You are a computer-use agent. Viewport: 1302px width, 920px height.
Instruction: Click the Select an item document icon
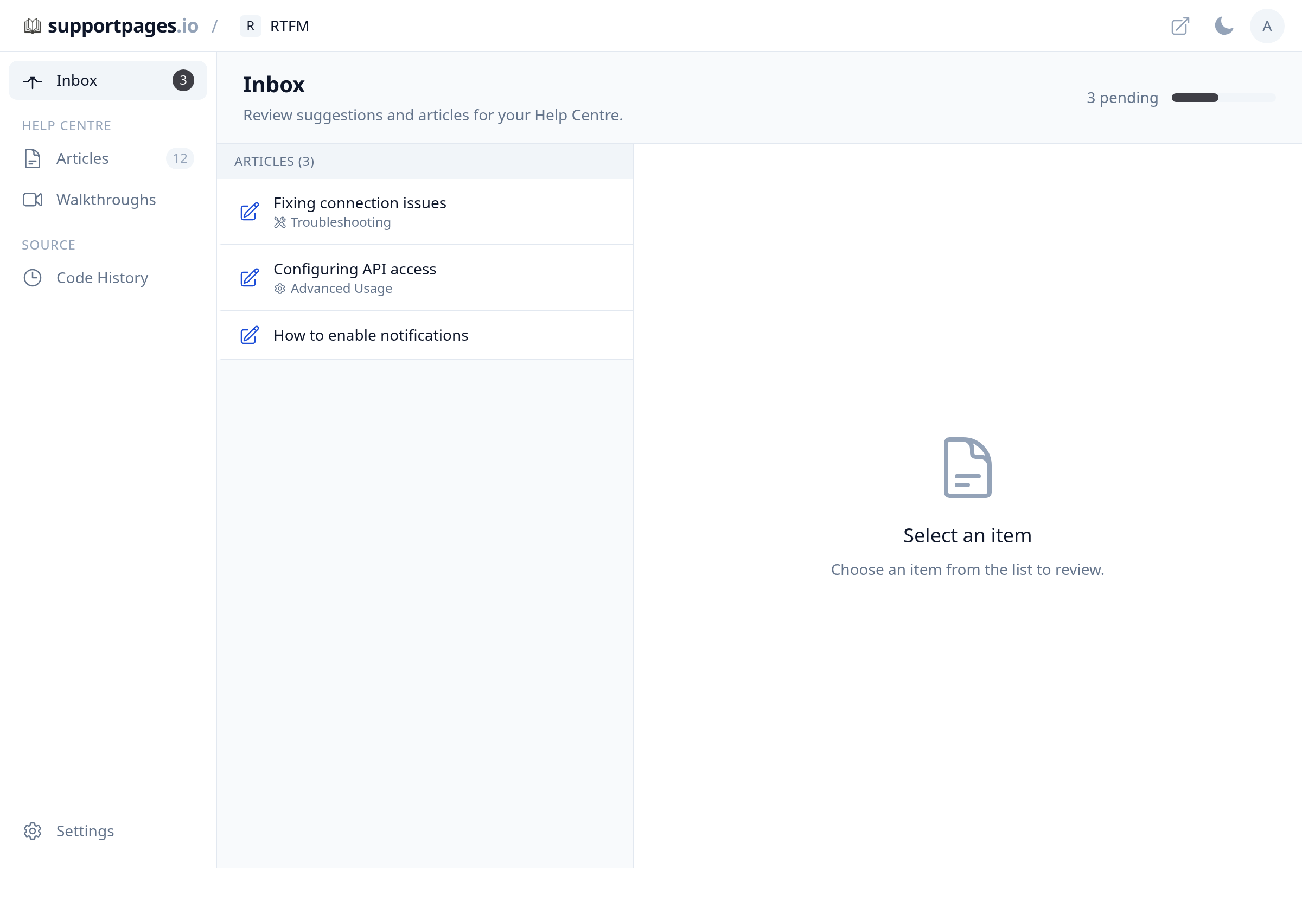point(967,468)
